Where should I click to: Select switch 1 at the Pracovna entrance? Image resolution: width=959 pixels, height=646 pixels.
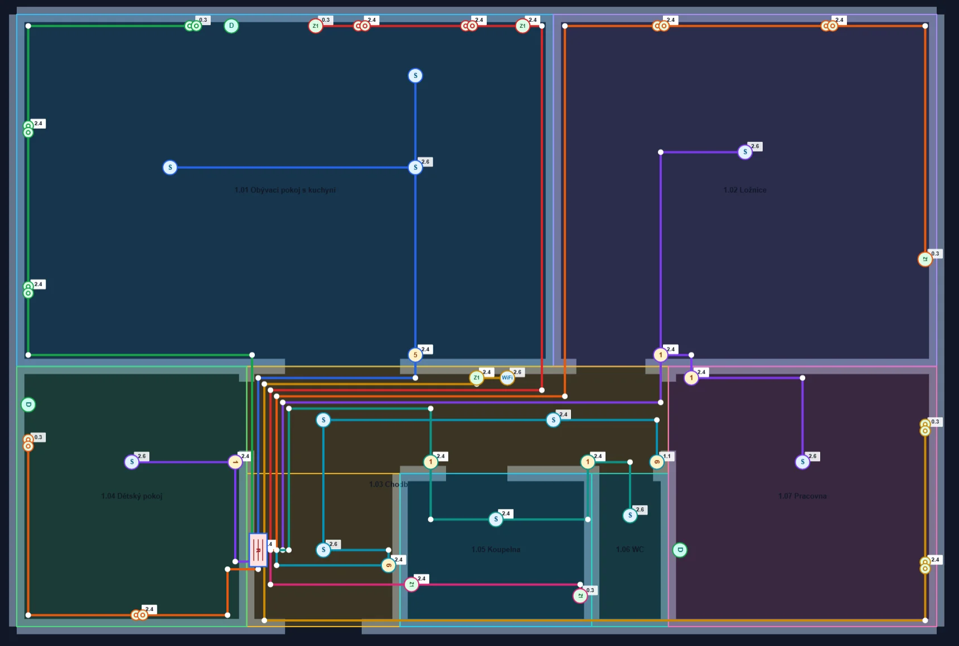point(691,378)
